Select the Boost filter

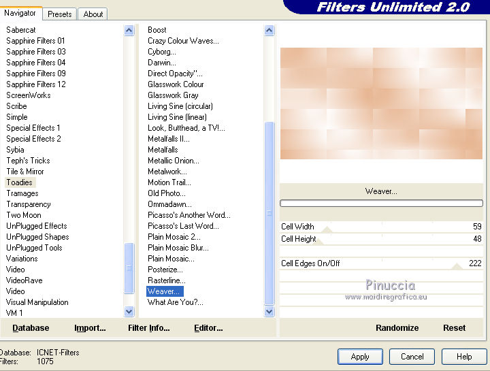[x=157, y=30]
